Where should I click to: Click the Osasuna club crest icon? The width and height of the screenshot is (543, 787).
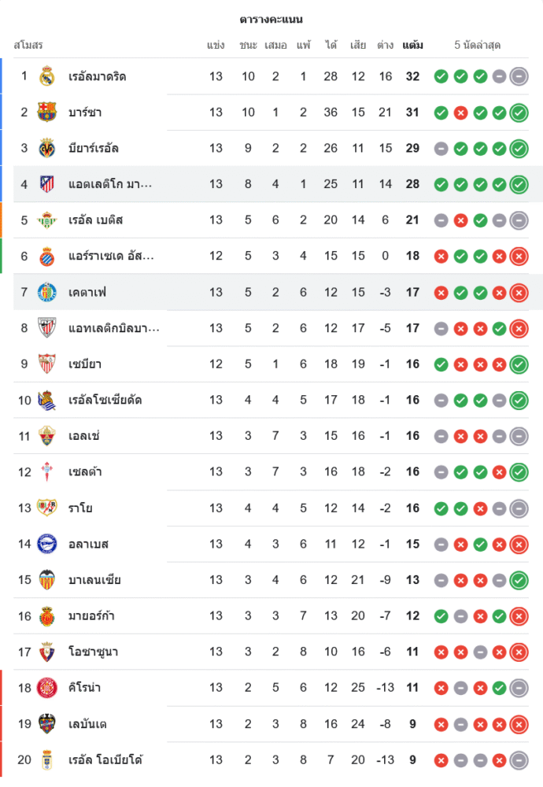47,652
